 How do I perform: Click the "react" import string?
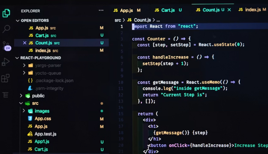tap(187, 26)
